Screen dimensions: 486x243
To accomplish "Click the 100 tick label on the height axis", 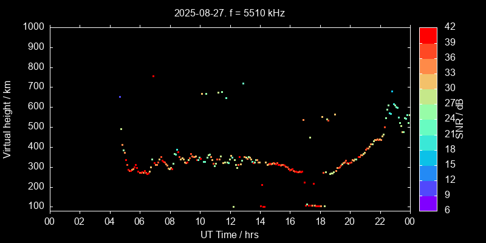I will click(35, 207).
